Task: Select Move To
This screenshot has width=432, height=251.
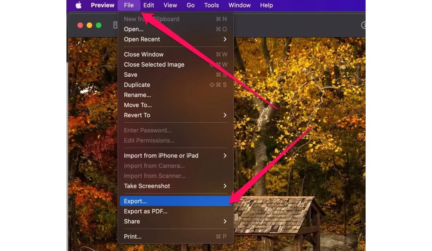Action: (x=138, y=105)
